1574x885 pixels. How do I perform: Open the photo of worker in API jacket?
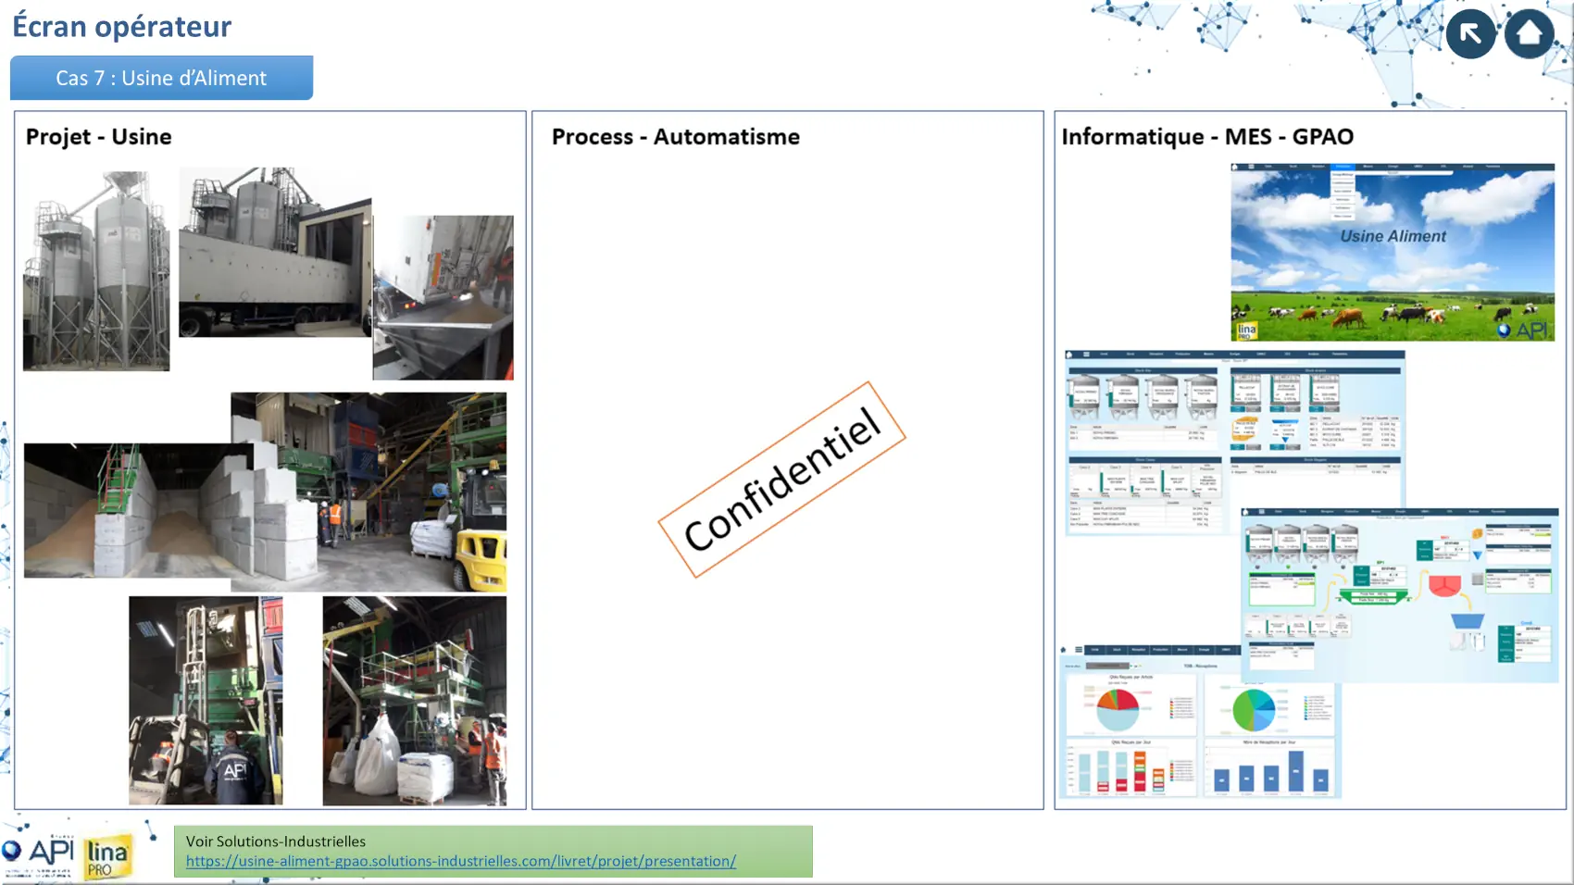point(206,700)
